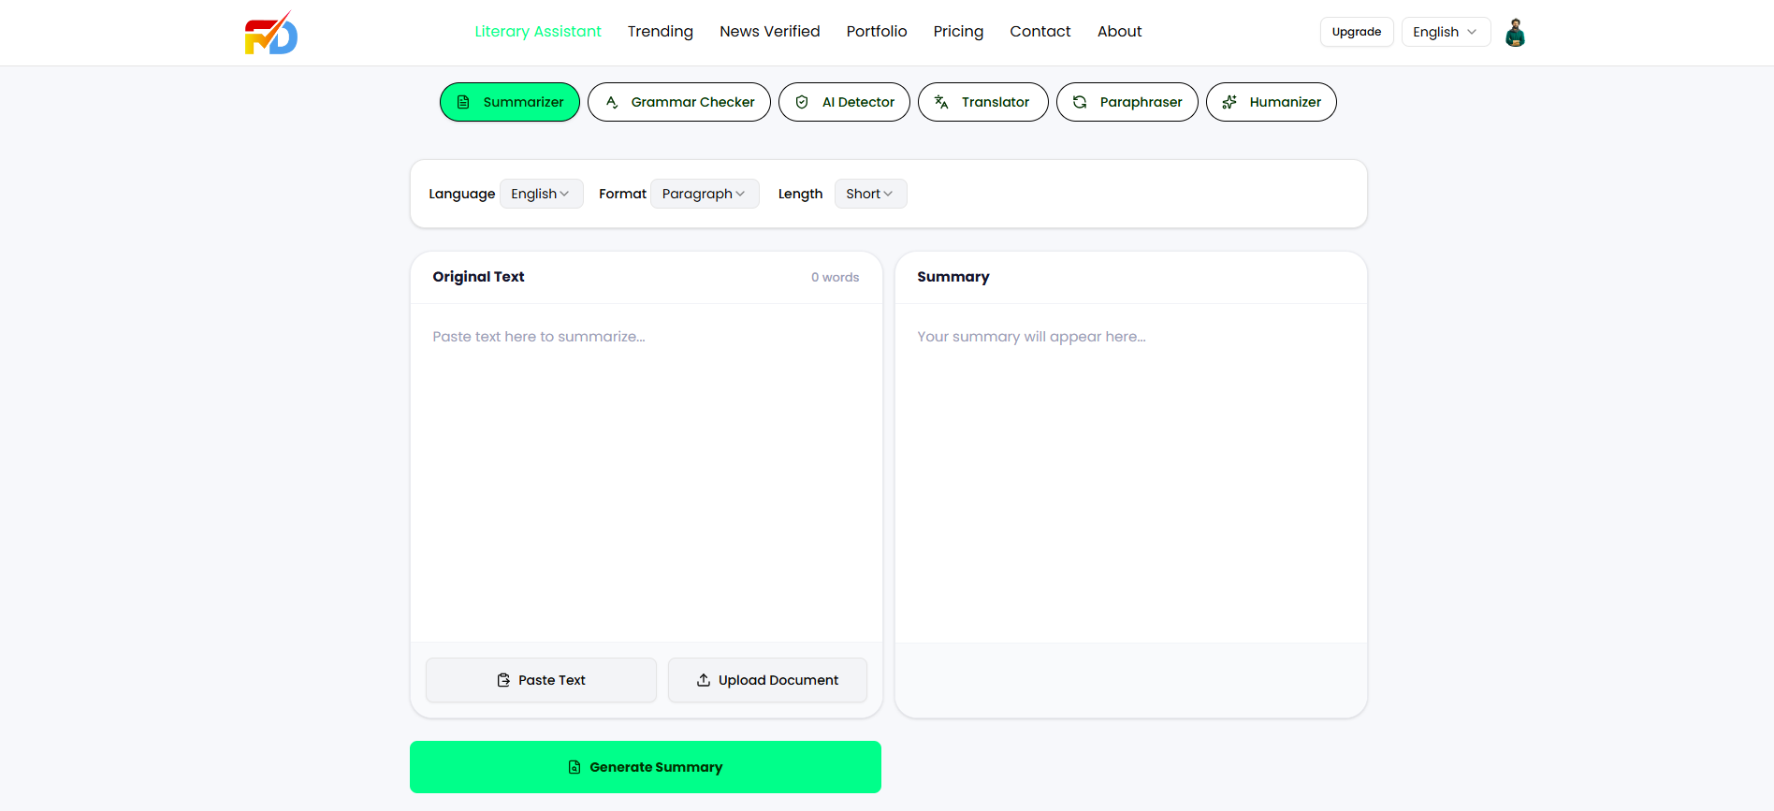Open the Humanizer tool
The image size is (1774, 811).
coord(1271,102)
